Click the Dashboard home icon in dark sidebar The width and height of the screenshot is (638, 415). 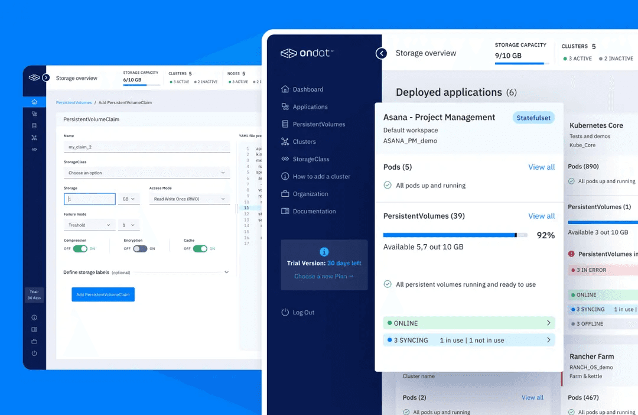click(x=285, y=89)
